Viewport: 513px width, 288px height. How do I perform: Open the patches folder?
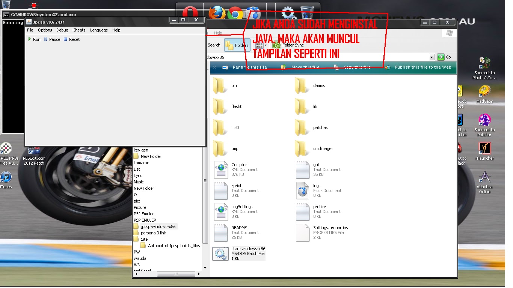312,127
